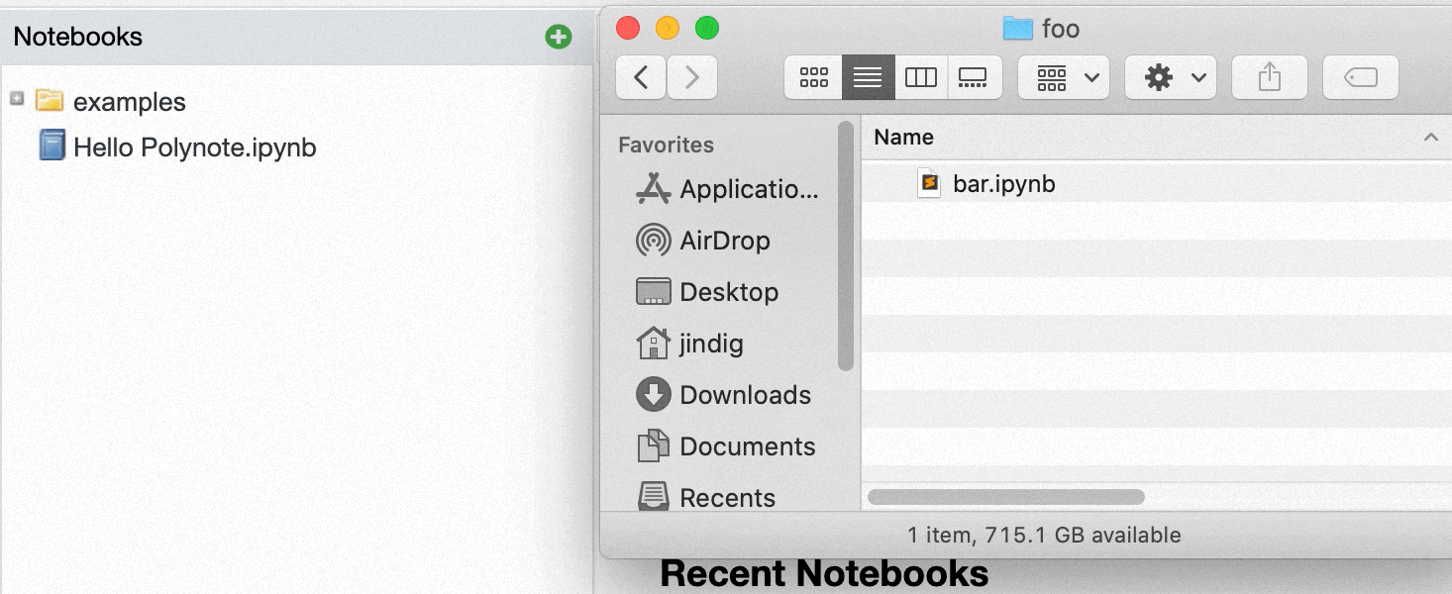Viewport: 1452px width, 594px height.
Task: Click the horizontal scrollbar
Action: (1003, 495)
